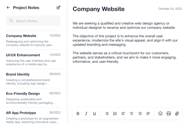Toggle underline formatting
The width and height of the screenshot is (188, 125).
[x=95, y=113]
